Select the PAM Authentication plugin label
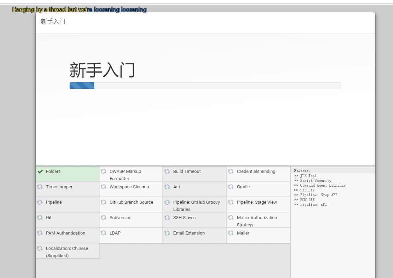The width and height of the screenshot is (393, 278). (x=65, y=233)
